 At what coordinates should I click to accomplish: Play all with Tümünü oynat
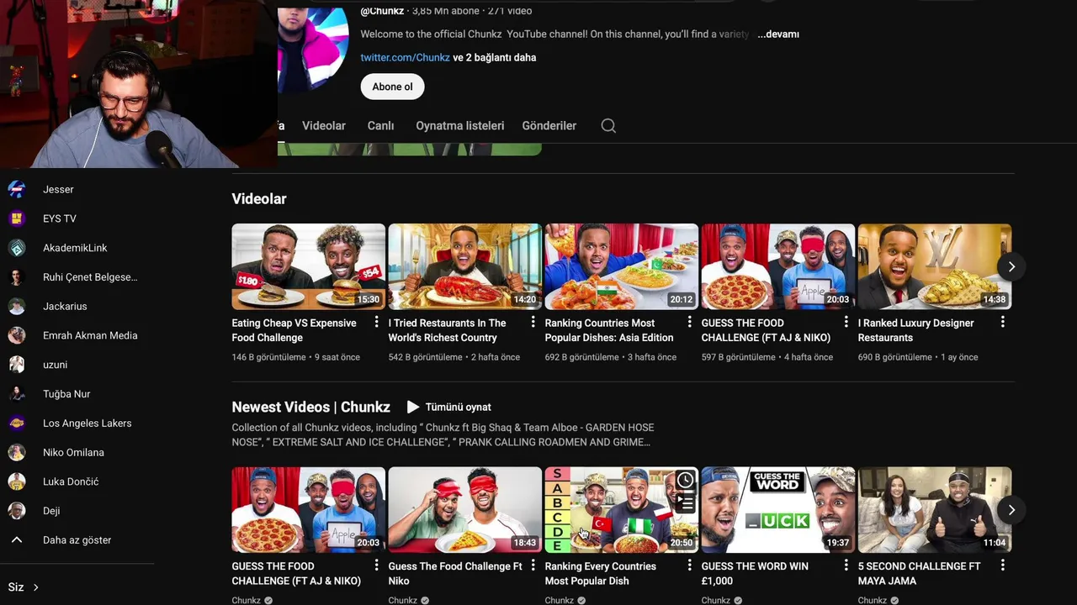(x=449, y=407)
